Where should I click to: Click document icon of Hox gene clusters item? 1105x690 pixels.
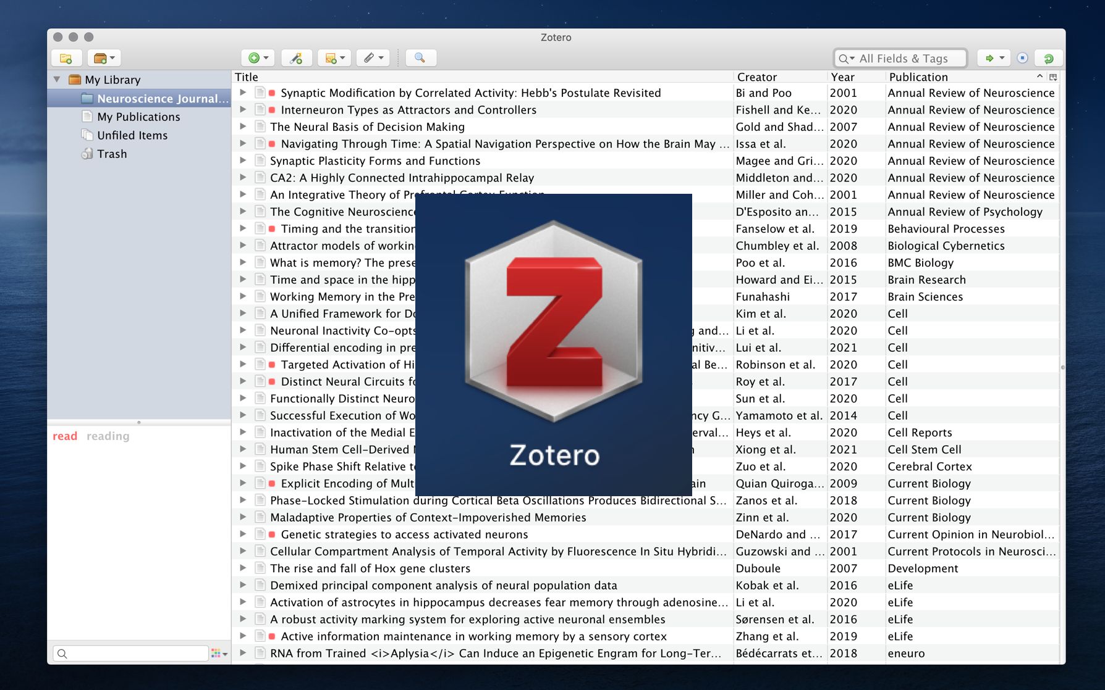260,568
